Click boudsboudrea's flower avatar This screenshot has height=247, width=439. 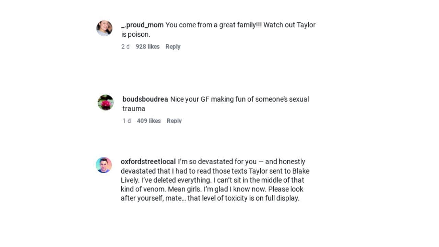[x=105, y=102]
